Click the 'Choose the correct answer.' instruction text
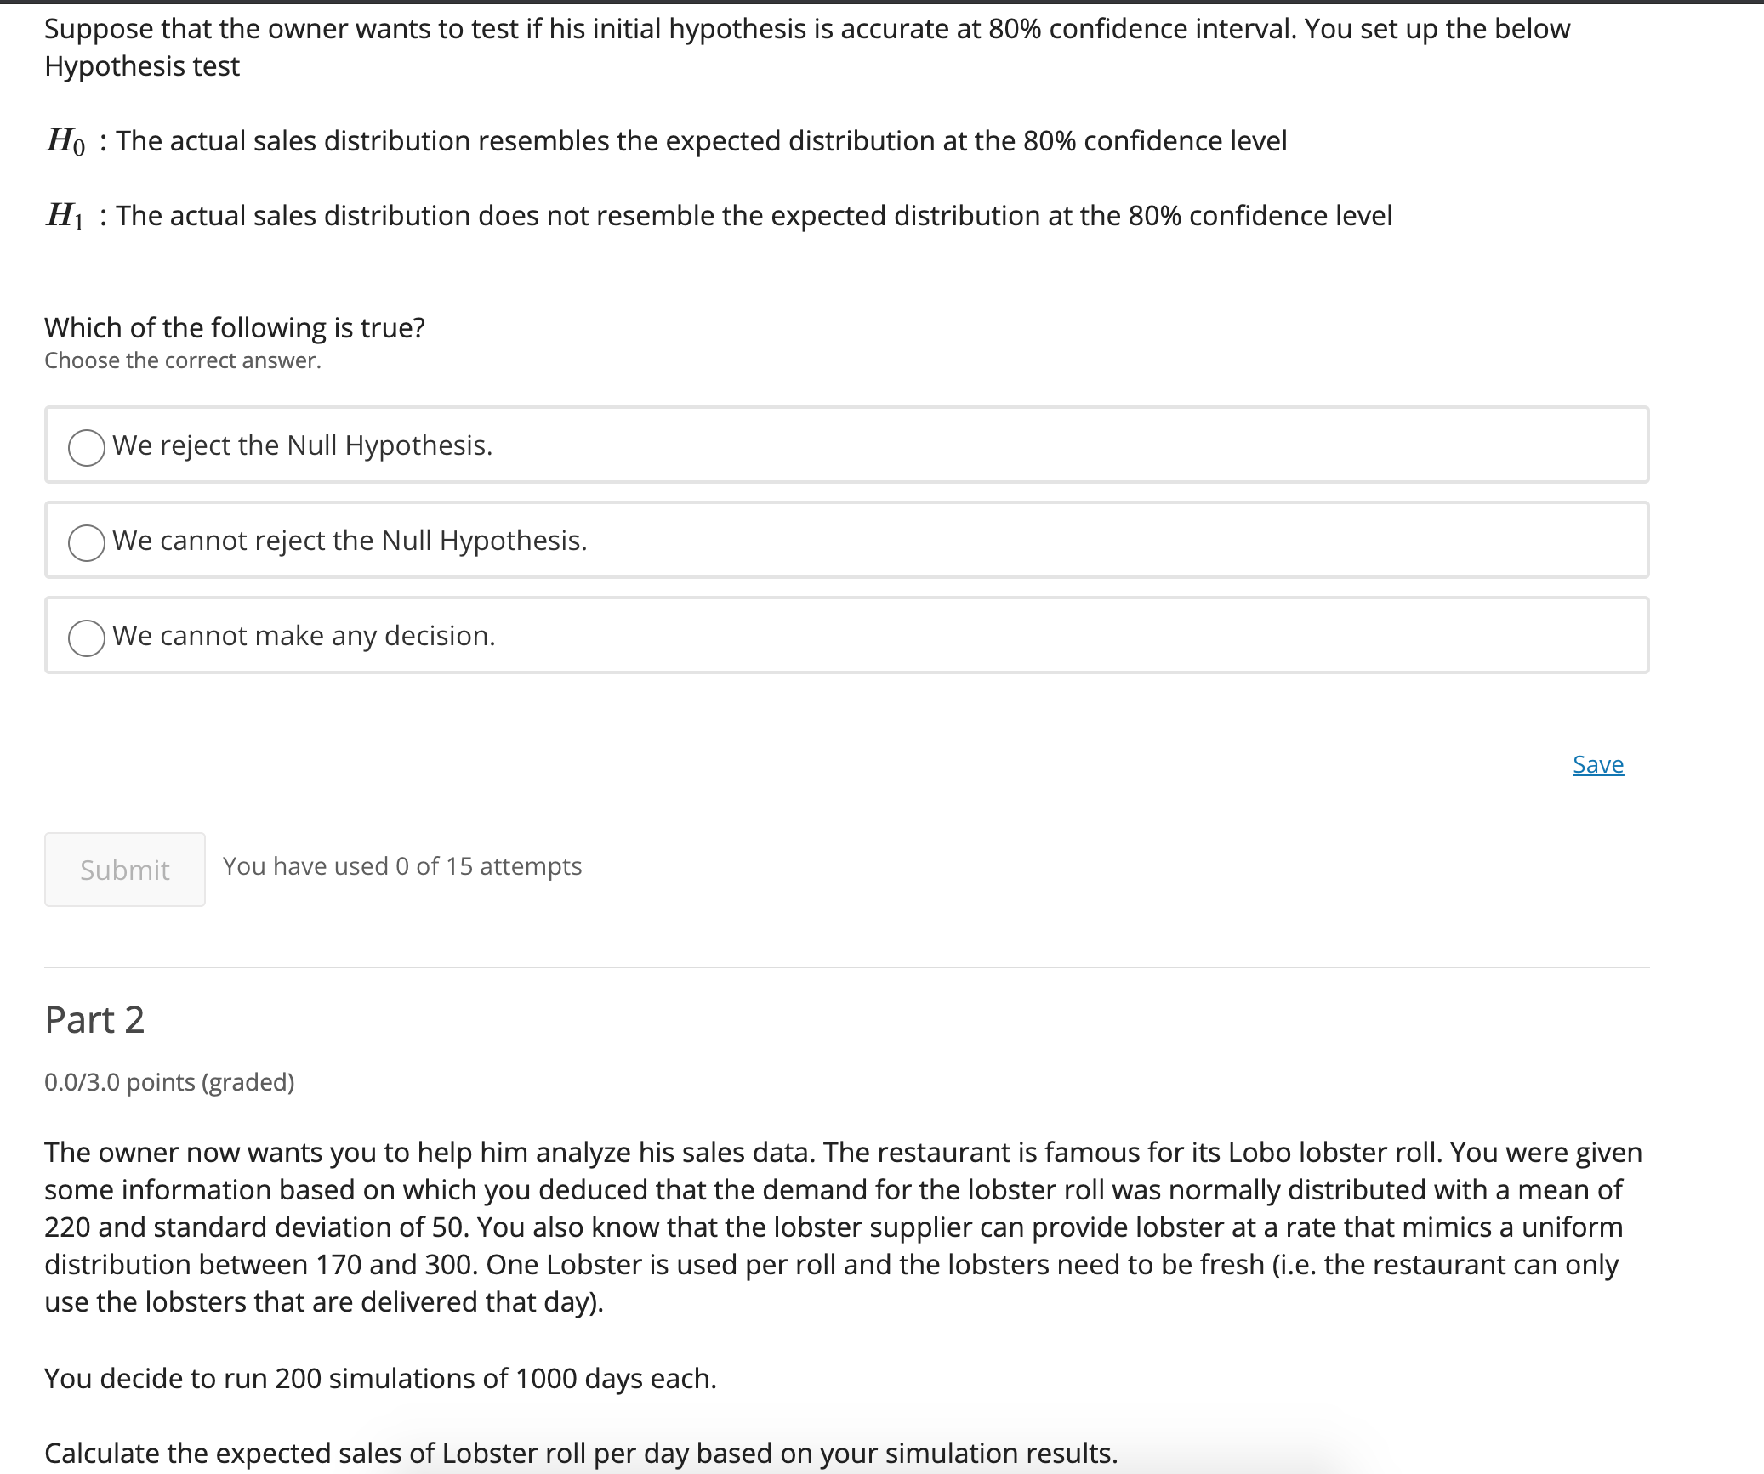 pos(183,361)
